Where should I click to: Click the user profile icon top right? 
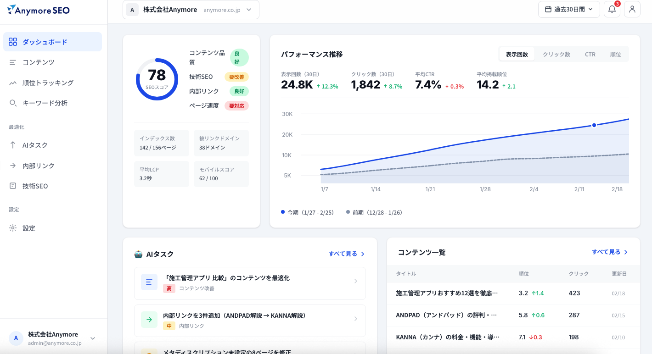tap(632, 9)
